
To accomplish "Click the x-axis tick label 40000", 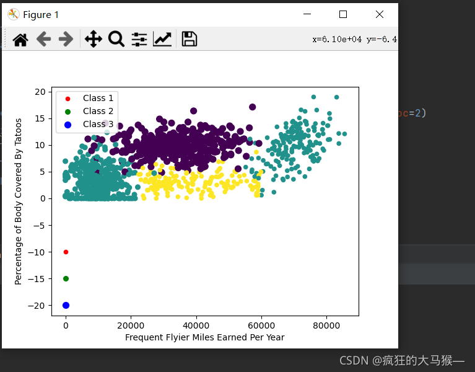I will pyautogui.click(x=196, y=325).
